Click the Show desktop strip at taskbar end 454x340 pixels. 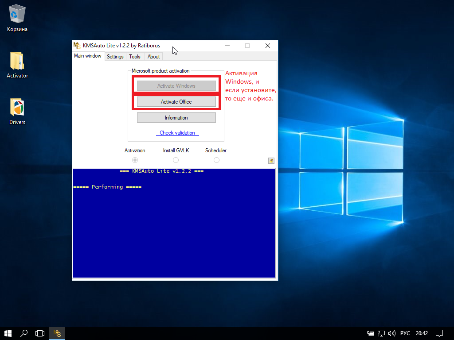click(453, 333)
